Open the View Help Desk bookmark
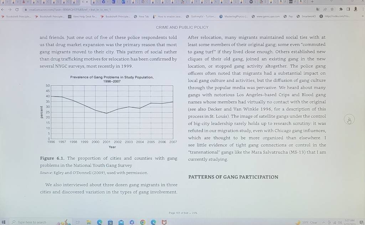This screenshot has height=225, width=365. point(82,16)
